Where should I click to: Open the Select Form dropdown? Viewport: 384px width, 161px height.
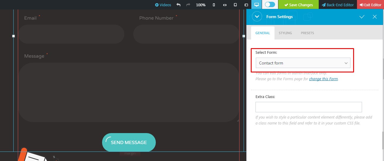click(x=303, y=63)
